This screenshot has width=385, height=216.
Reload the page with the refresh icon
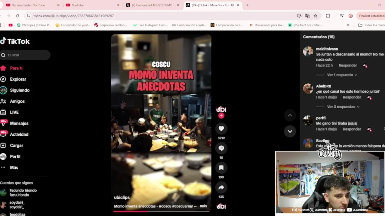pos(18,16)
